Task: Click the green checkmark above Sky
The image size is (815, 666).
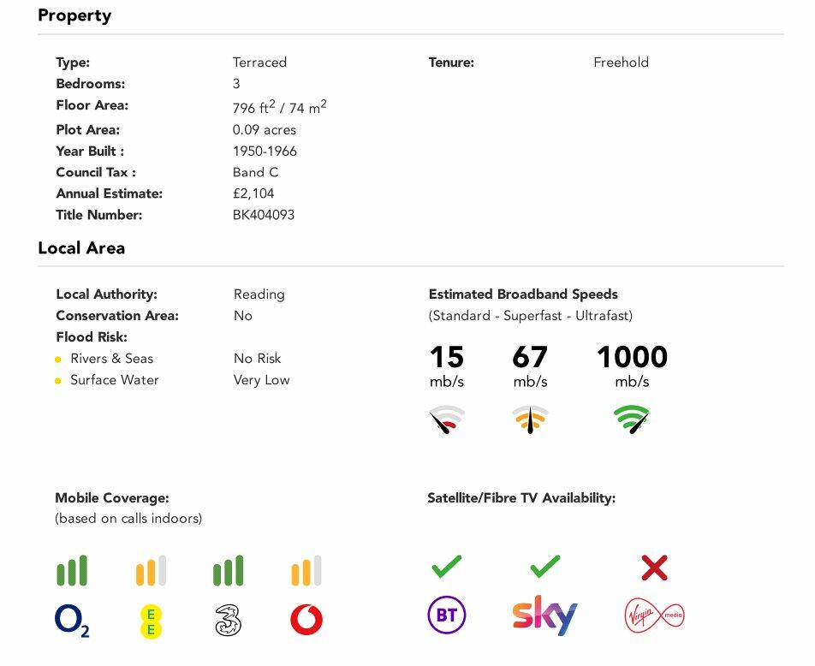Action: (x=544, y=566)
